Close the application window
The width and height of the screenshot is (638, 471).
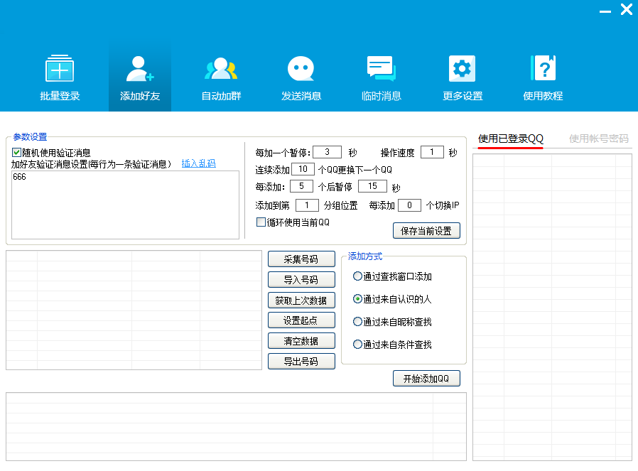coord(626,9)
